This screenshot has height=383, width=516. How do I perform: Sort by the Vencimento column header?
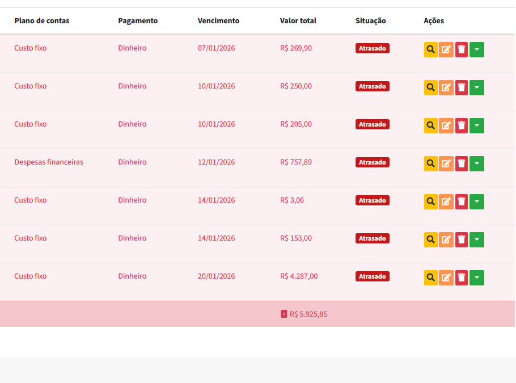(218, 21)
